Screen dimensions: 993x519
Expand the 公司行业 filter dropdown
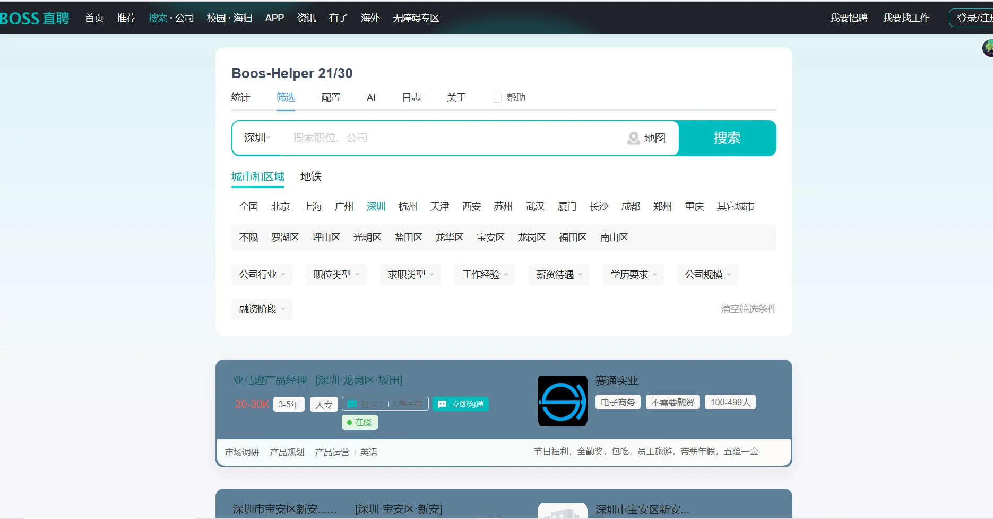point(261,274)
